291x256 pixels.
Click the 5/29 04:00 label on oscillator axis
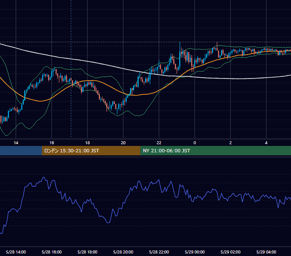coord(266,252)
